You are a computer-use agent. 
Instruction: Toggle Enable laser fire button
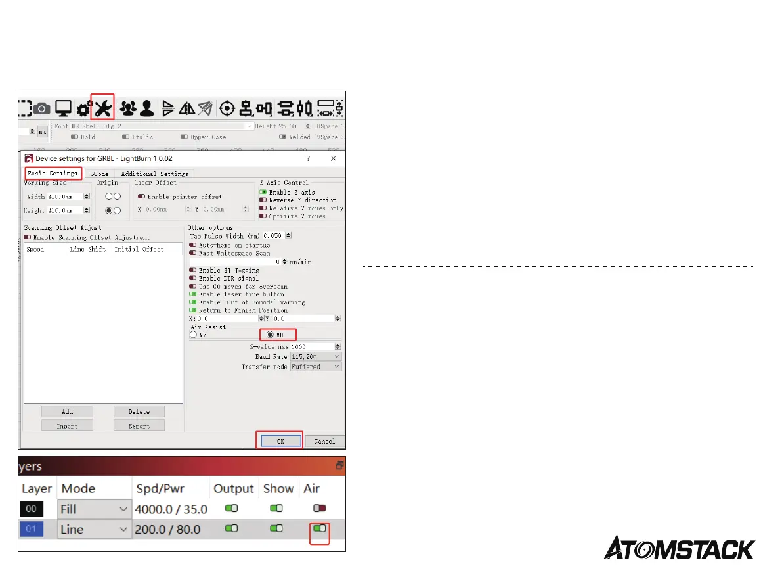coord(193,294)
